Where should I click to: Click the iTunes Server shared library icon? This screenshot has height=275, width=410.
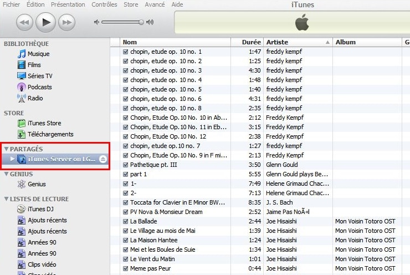pyautogui.click(x=22, y=159)
